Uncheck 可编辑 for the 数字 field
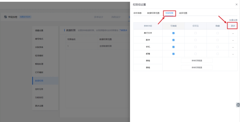Image resolution: width=240 pixels, height=122 pixels. [x=173, y=40]
